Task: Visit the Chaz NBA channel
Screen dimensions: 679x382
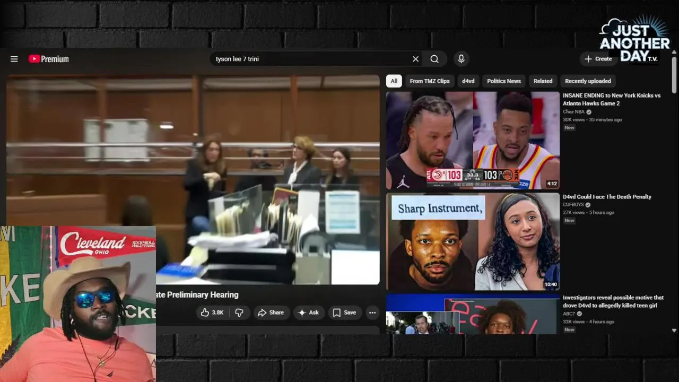Action: click(573, 112)
